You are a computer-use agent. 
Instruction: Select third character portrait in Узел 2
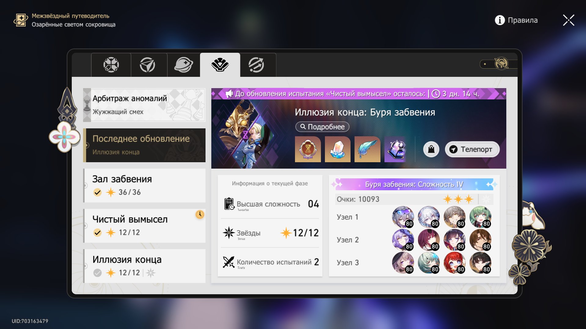[454, 240]
